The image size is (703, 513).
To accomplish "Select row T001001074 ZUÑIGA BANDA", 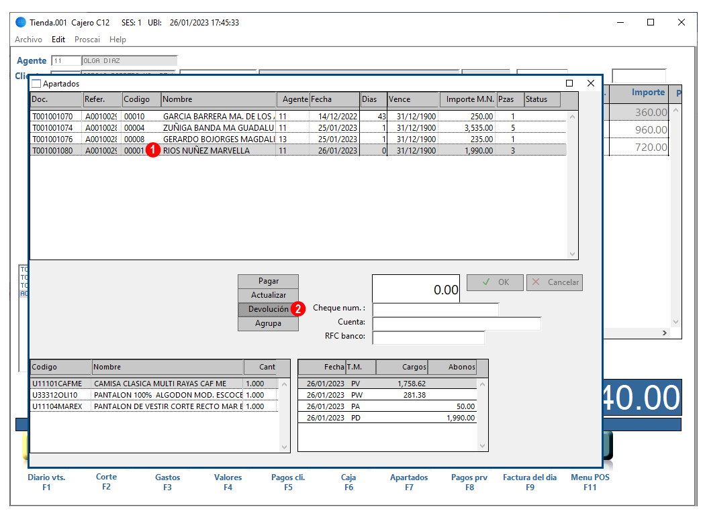I will pos(298,127).
